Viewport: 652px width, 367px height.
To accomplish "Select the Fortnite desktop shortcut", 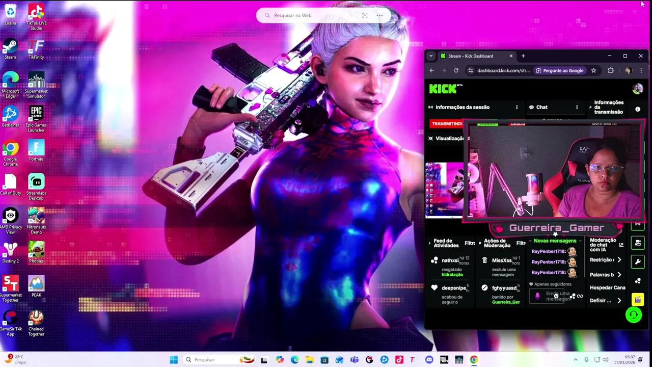I will pos(36,151).
